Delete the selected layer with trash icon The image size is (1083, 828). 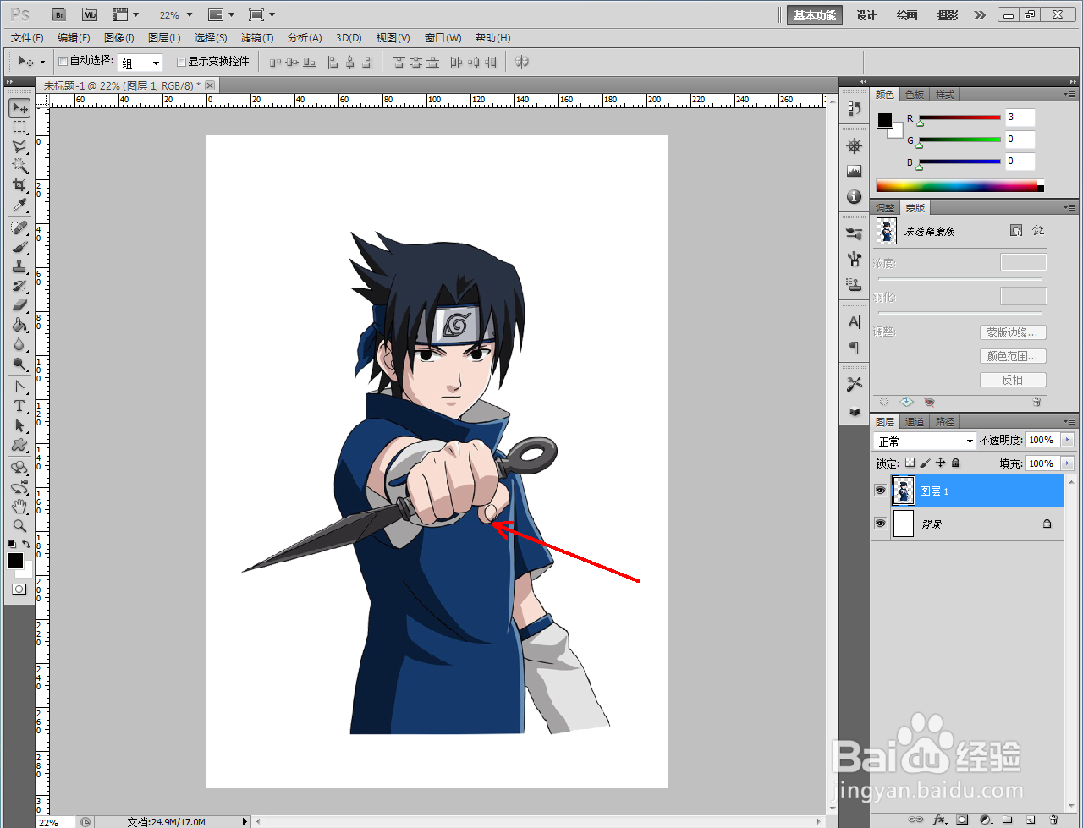point(1053,820)
